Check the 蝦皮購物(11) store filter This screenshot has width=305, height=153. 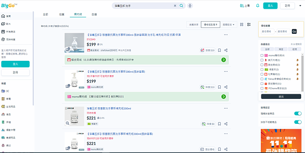click(x=262, y=84)
